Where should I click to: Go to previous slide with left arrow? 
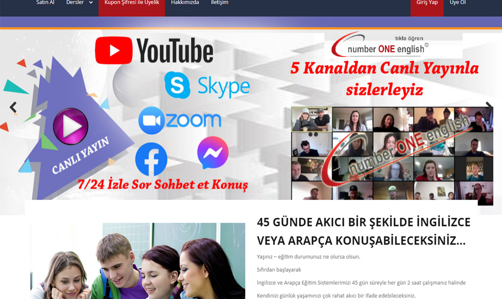point(13,107)
